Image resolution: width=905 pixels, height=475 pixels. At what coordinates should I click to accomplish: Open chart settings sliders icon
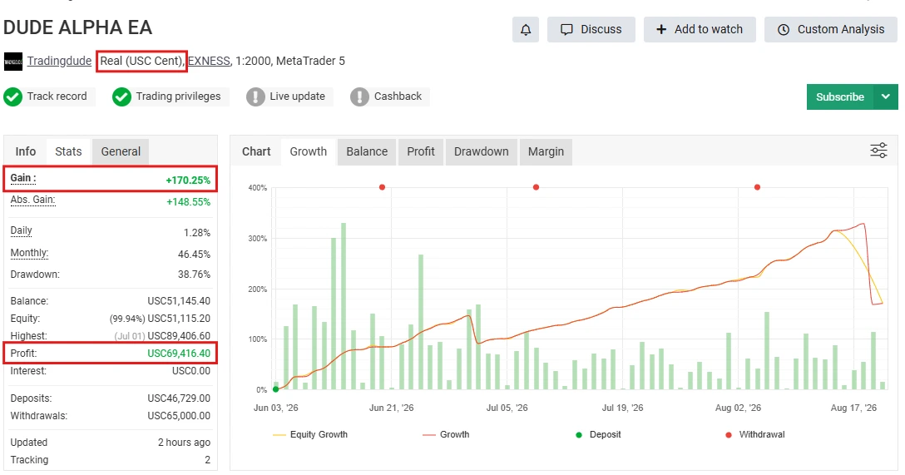click(878, 151)
